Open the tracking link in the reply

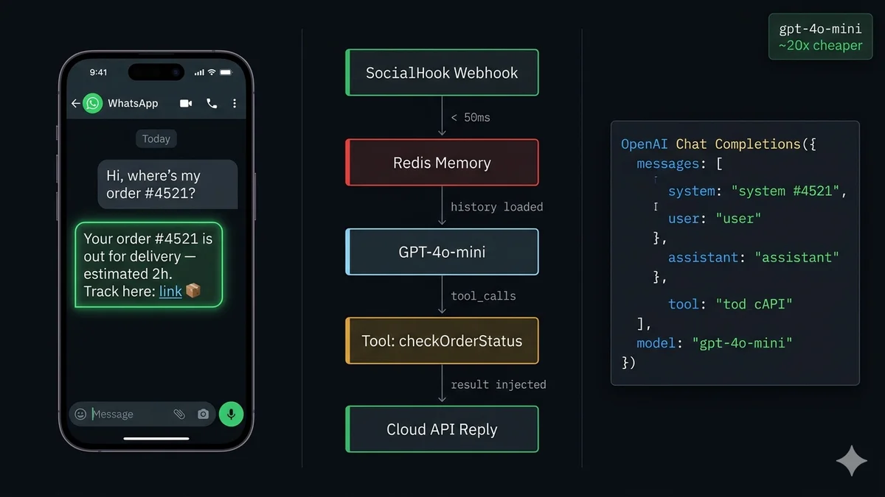coord(170,292)
